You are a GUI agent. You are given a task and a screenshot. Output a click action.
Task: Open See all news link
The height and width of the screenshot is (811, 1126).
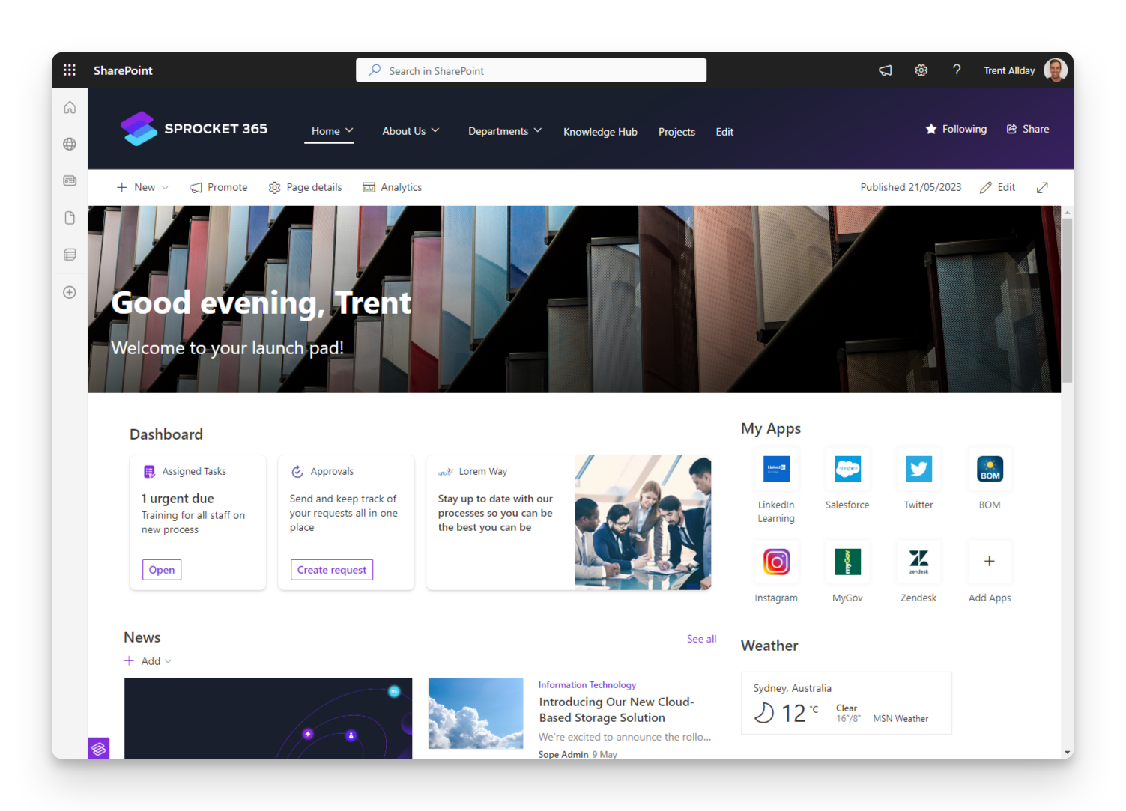(701, 638)
